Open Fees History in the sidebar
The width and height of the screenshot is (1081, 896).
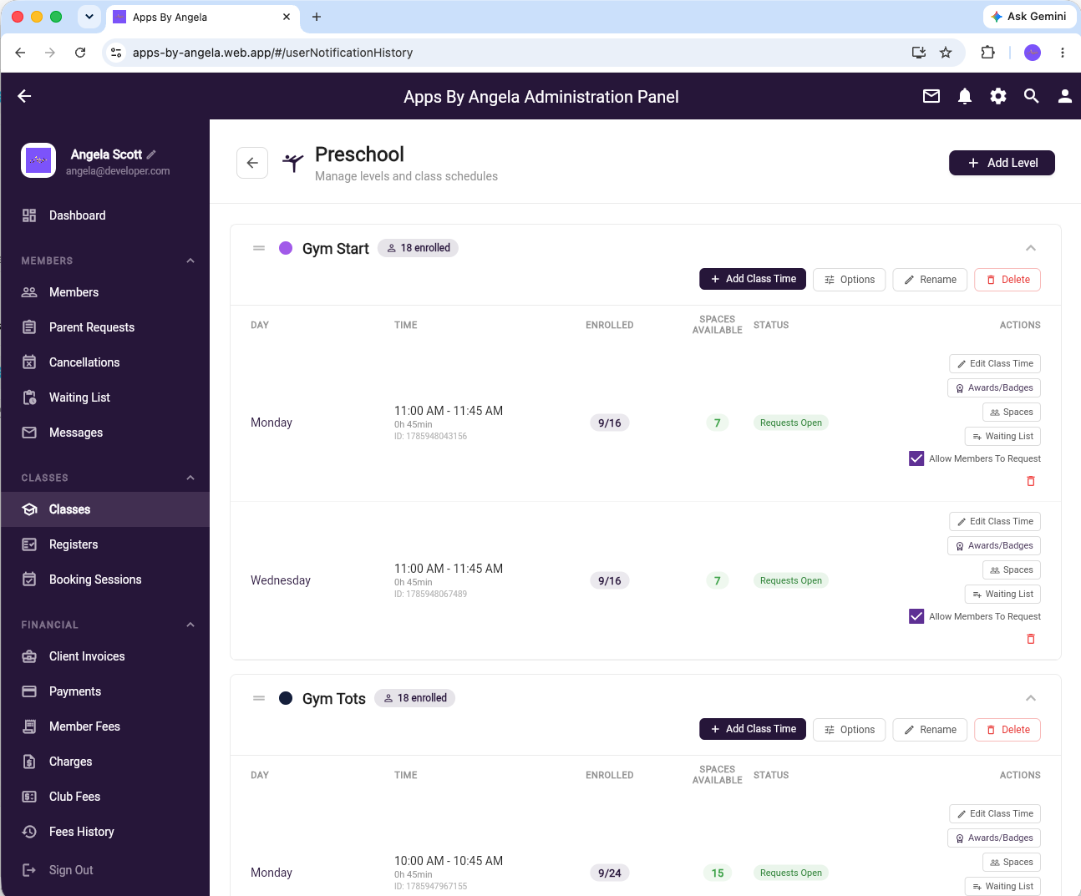(105, 832)
